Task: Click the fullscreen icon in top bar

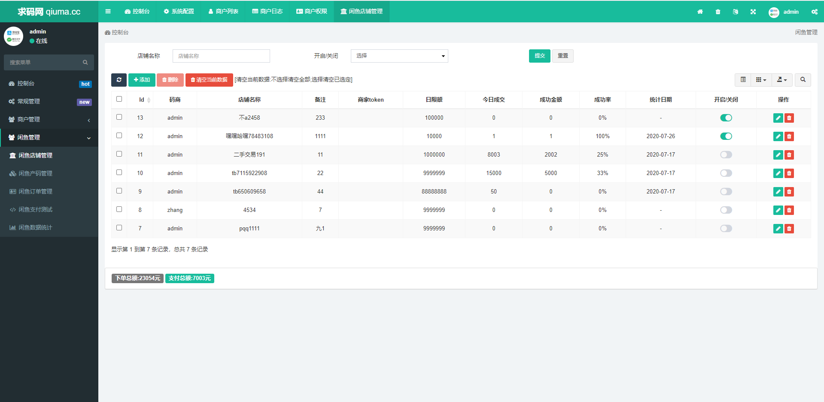Action: pyautogui.click(x=753, y=12)
